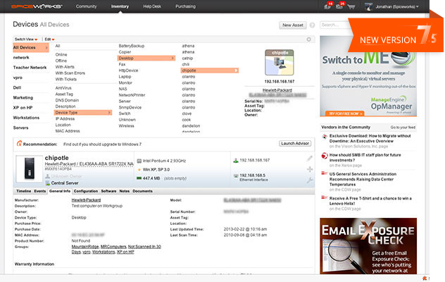Open the NEW VERSION 7.5 banner
The image size is (445, 282).
point(396,35)
